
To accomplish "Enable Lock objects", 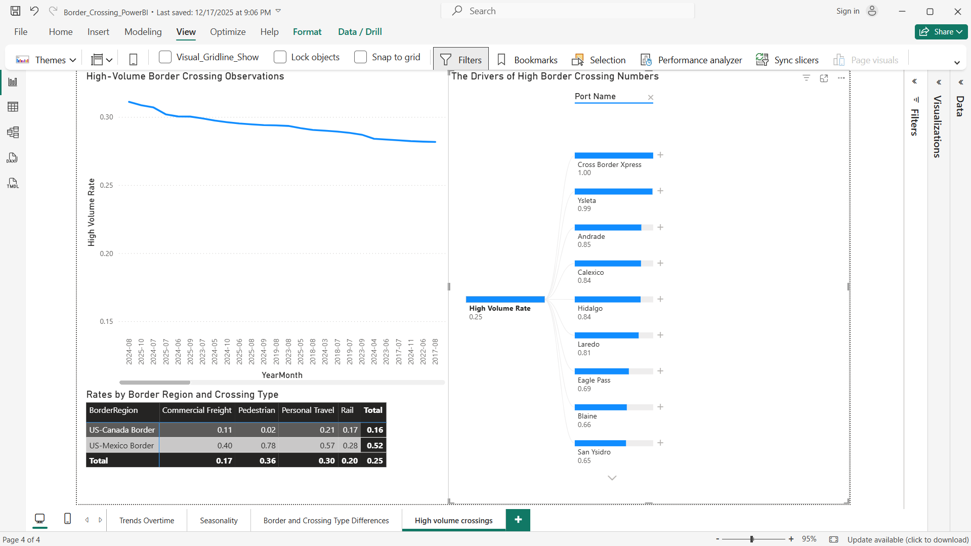I will pyautogui.click(x=280, y=57).
